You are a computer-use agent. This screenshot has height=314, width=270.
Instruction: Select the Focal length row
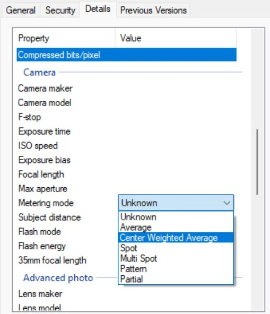(127, 175)
